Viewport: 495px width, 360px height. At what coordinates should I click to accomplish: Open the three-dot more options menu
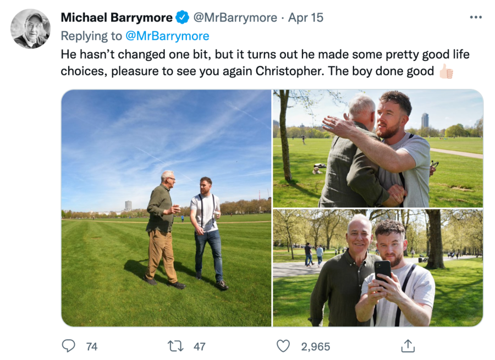(x=475, y=17)
